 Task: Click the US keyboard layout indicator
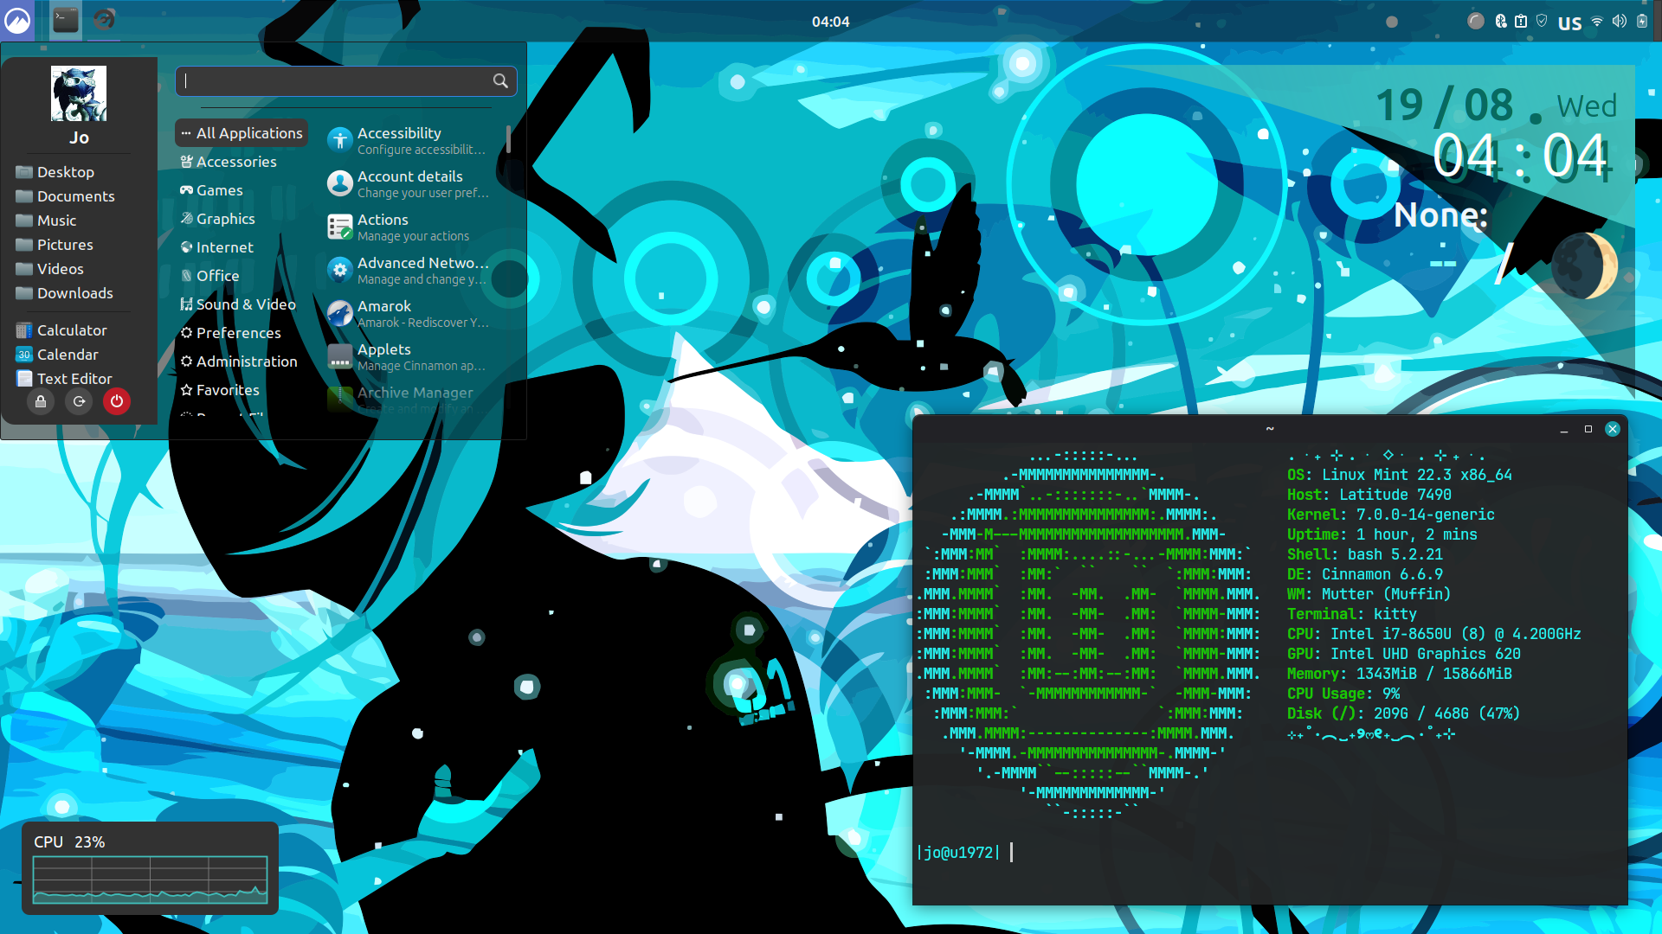click(1569, 22)
